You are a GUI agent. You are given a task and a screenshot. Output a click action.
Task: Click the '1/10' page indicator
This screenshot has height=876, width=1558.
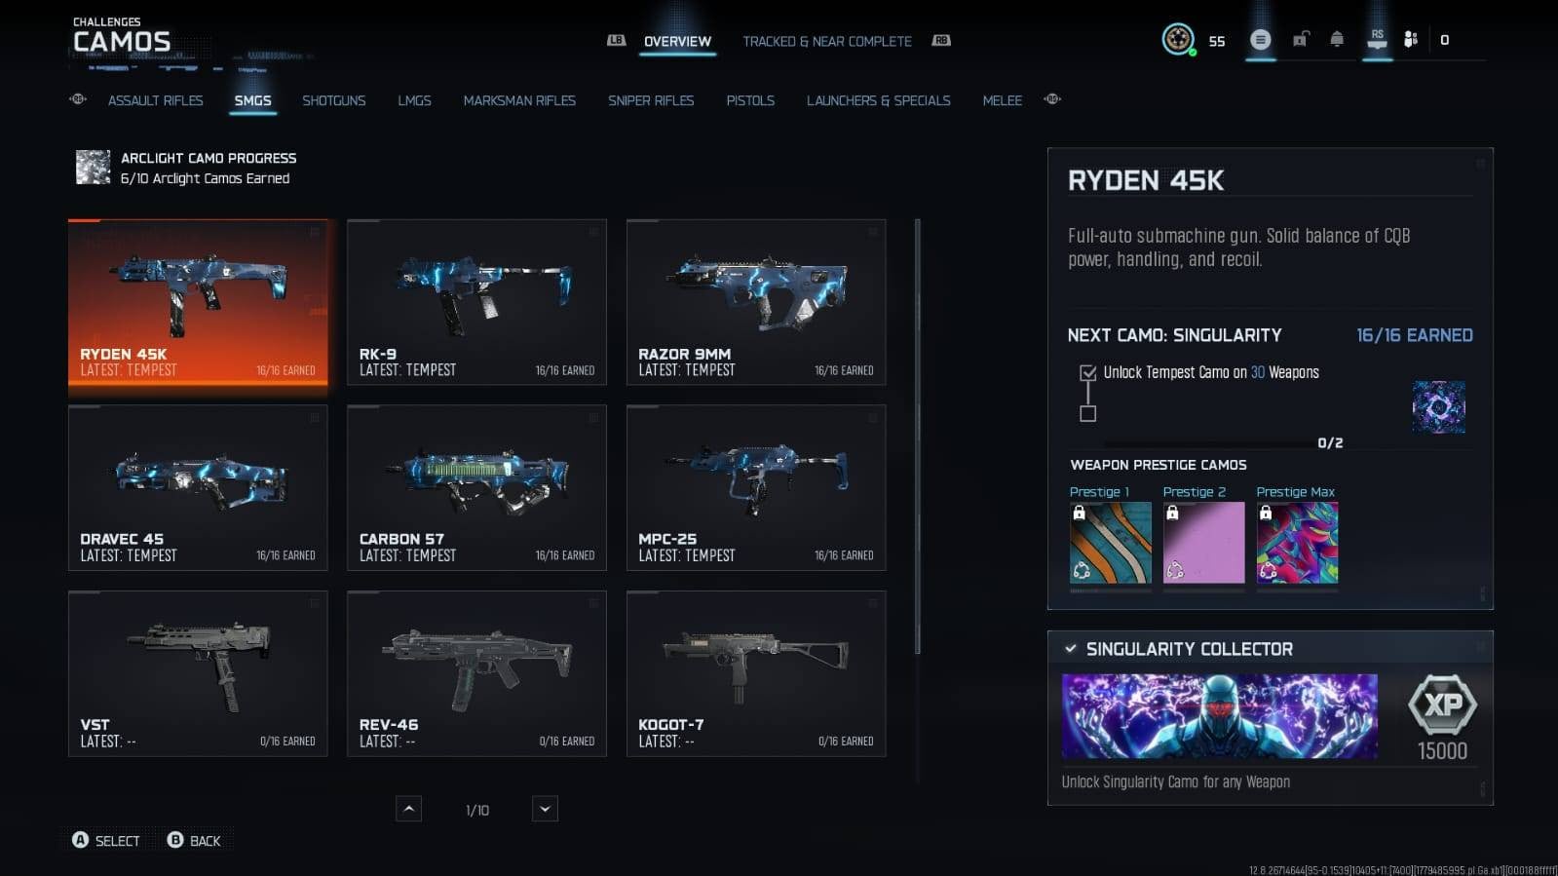click(477, 810)
